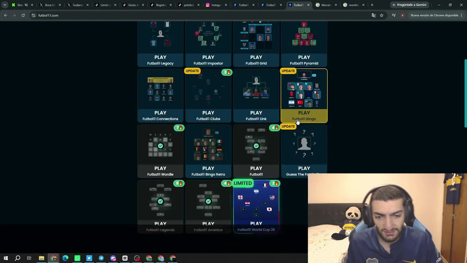Open Task View on the taskbar
The width and height of the screenshot is (467, 263).
pos(29,258)
